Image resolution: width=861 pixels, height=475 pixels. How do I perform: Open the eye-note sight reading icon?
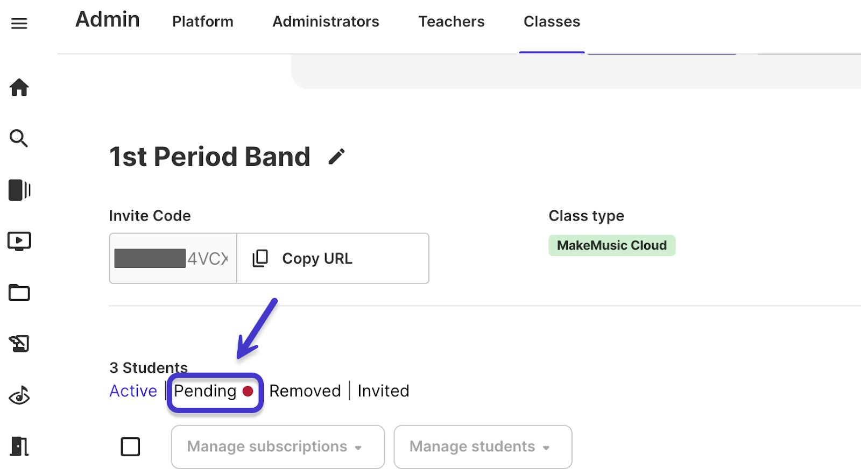[19, 396]
